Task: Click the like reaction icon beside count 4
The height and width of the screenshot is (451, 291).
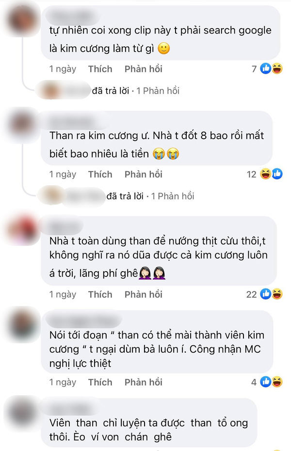Action: (x=266, y=382)
